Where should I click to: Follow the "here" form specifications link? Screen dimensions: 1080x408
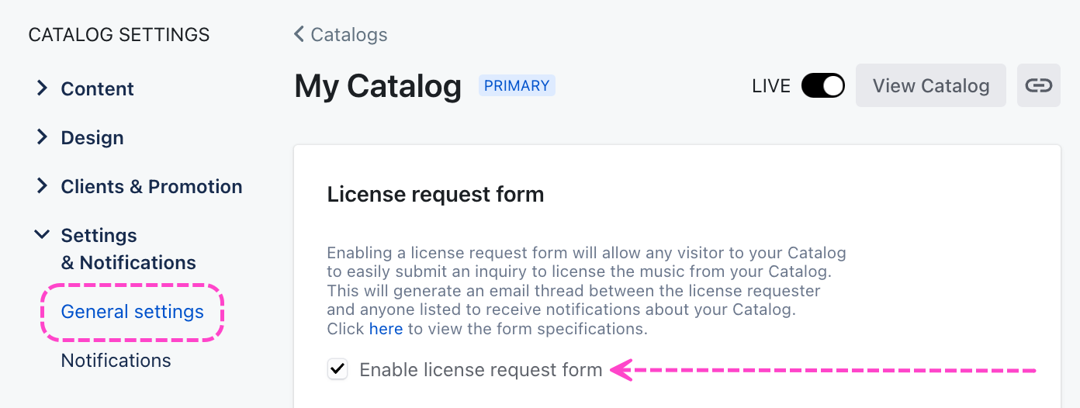click(386, 329)
